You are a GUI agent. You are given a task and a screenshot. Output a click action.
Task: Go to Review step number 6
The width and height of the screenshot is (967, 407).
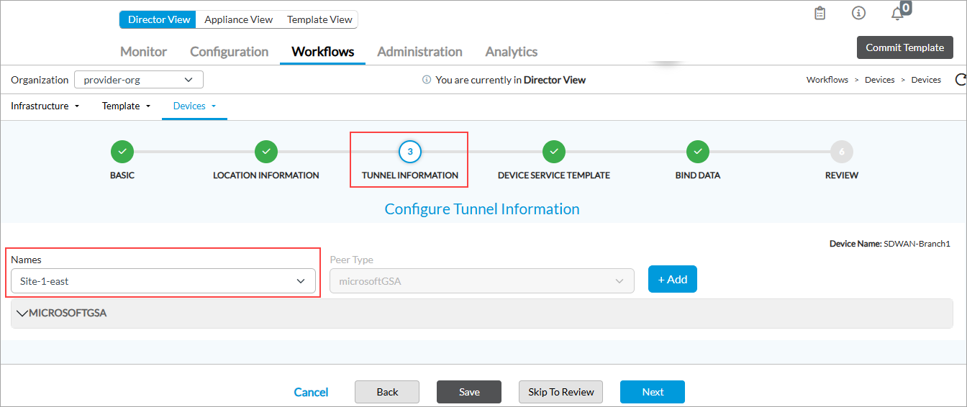coord(842,152)
